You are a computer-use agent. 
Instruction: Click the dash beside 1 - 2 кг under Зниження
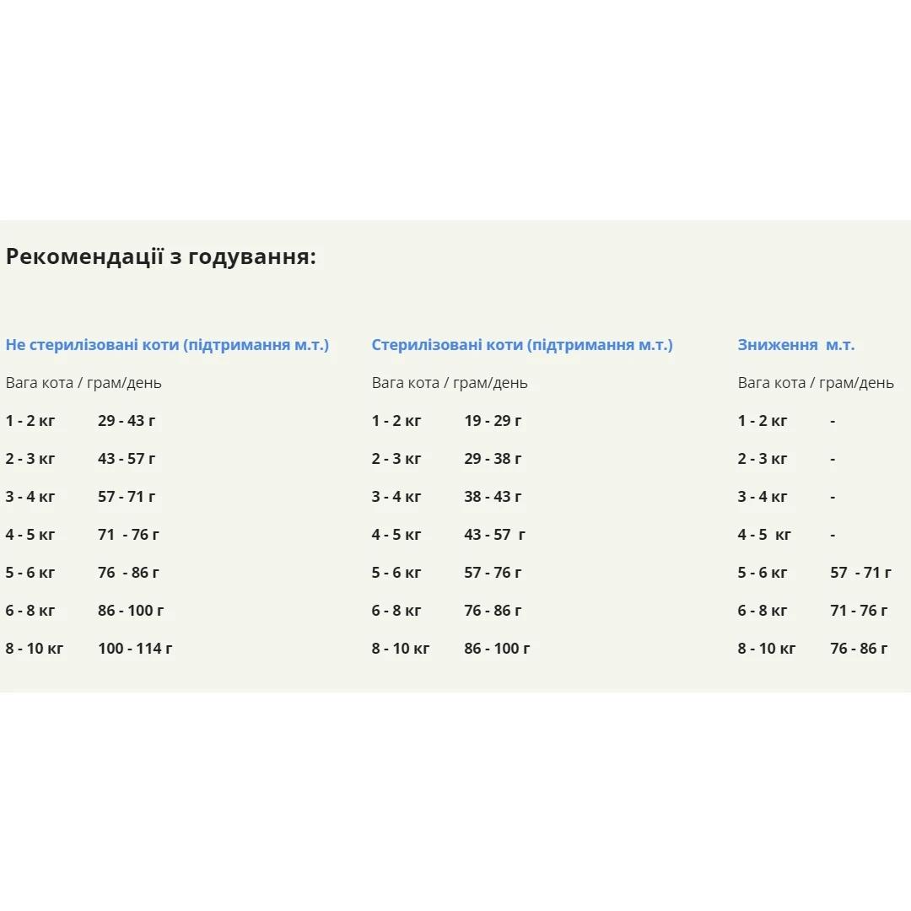click(833, 421)
